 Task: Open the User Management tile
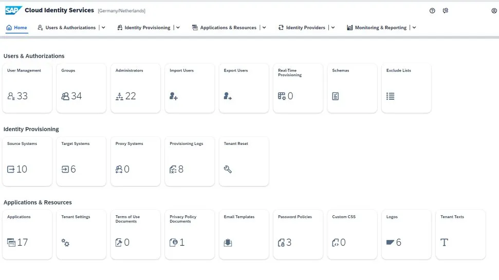[27, 88]
